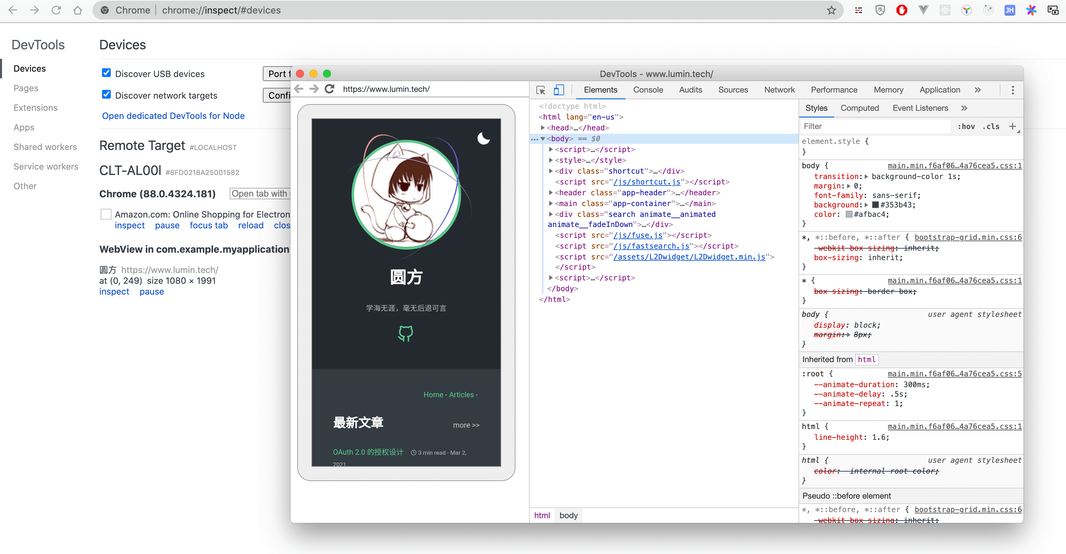
Task: Toggle the :hov element state button
Action: pos(966,127)
